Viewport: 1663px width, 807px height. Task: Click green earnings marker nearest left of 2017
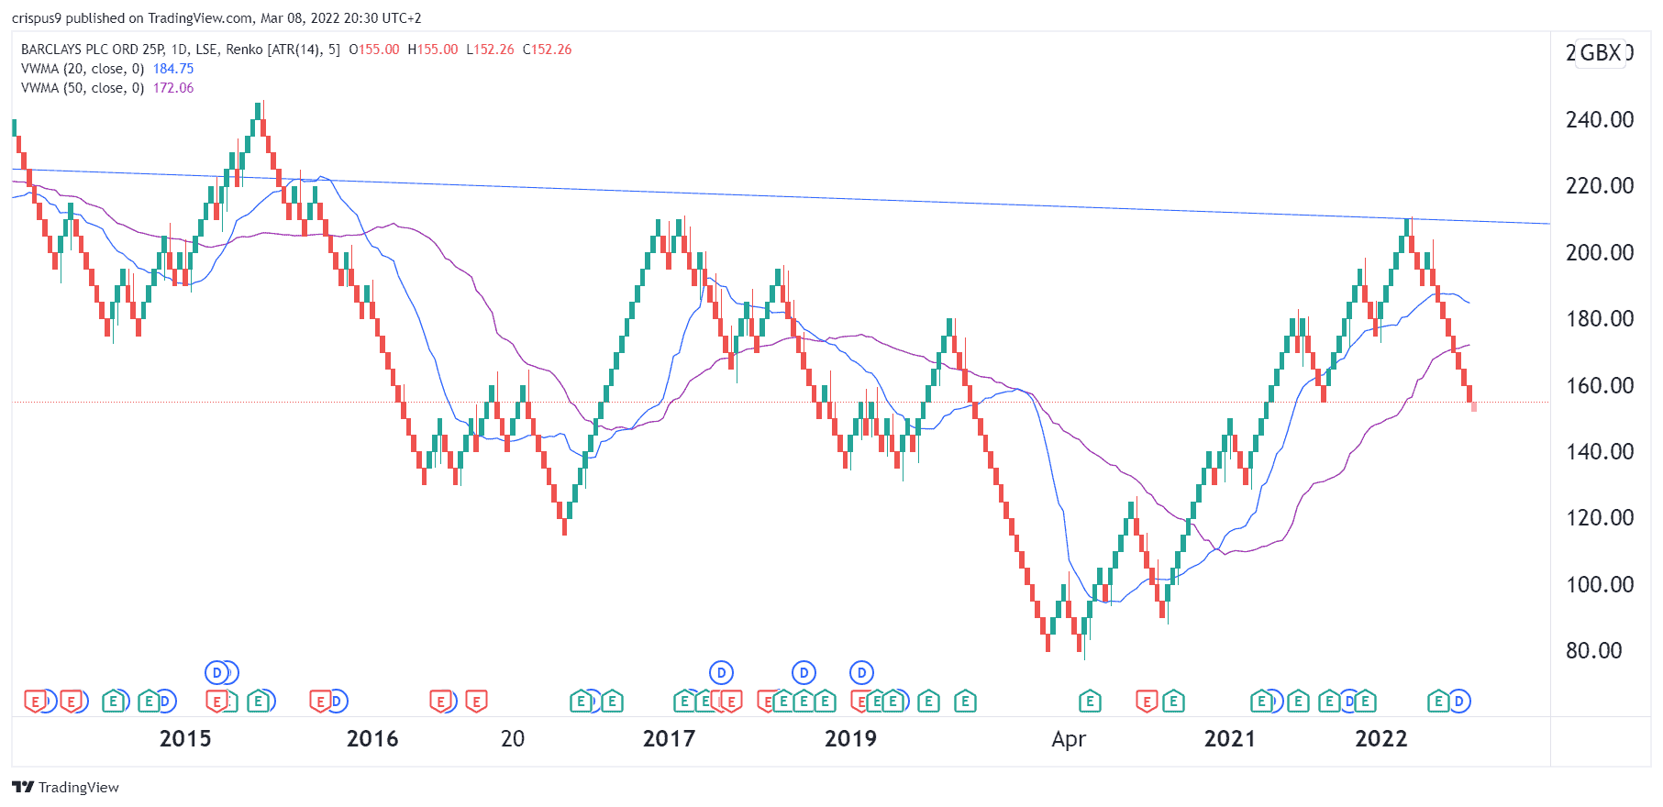[x=612, y=702]
